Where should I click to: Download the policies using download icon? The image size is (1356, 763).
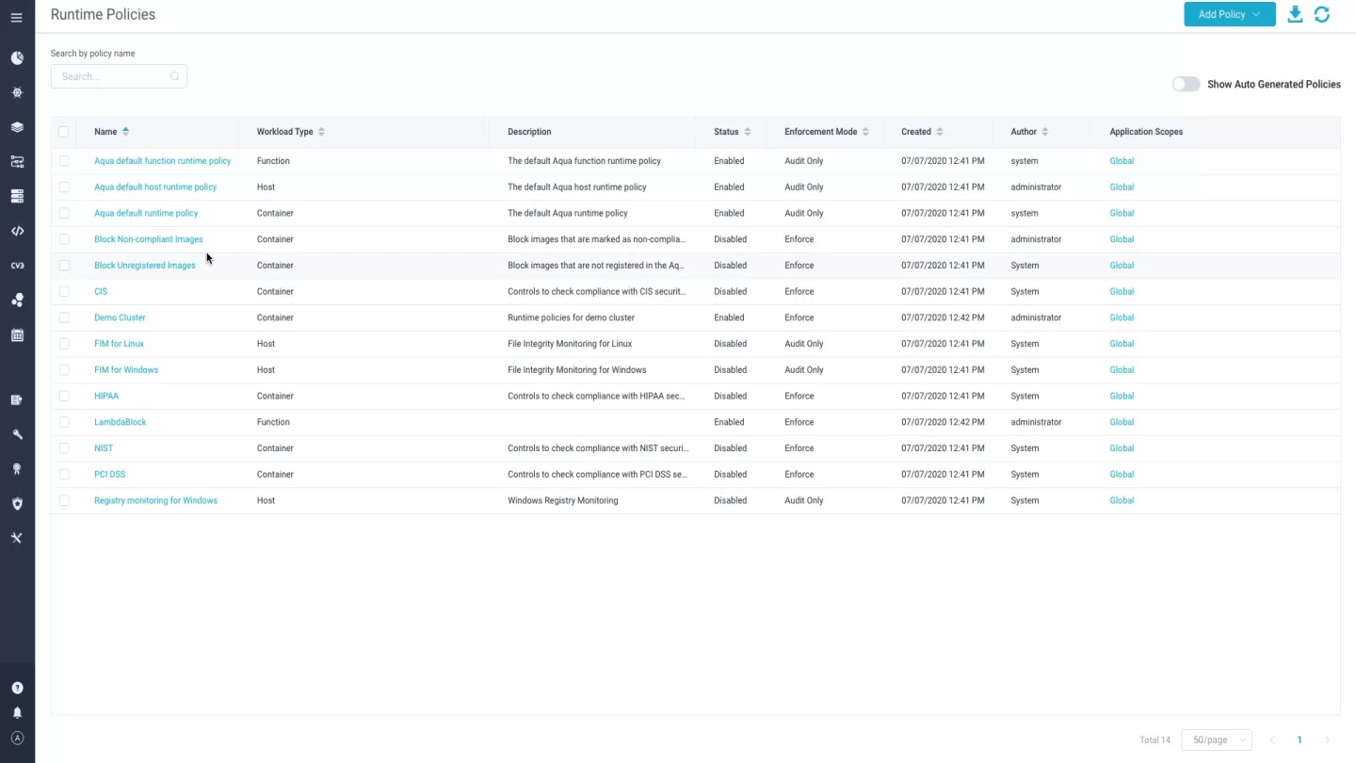tap(1295, 14)
